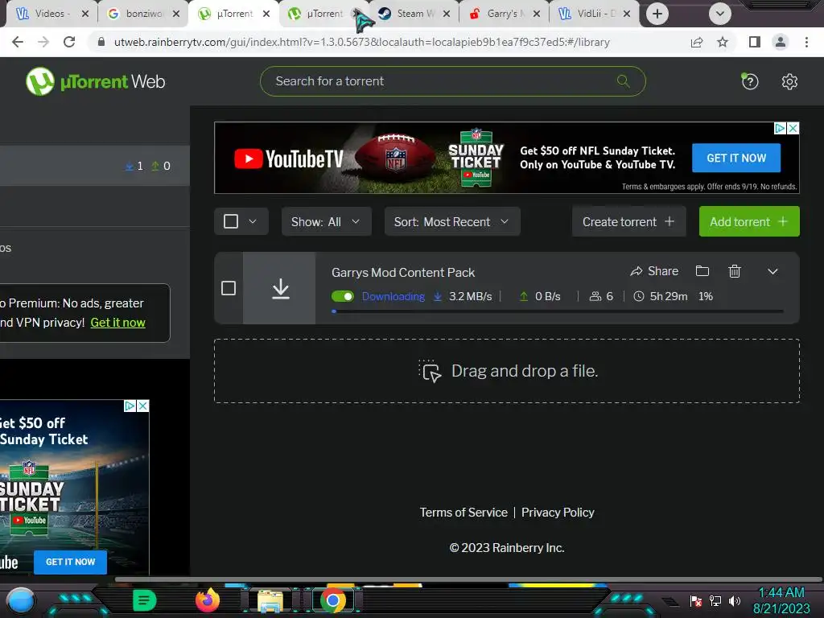Open the network tray icon
This screenshot has width=824, height=618.
click(715, 600)
